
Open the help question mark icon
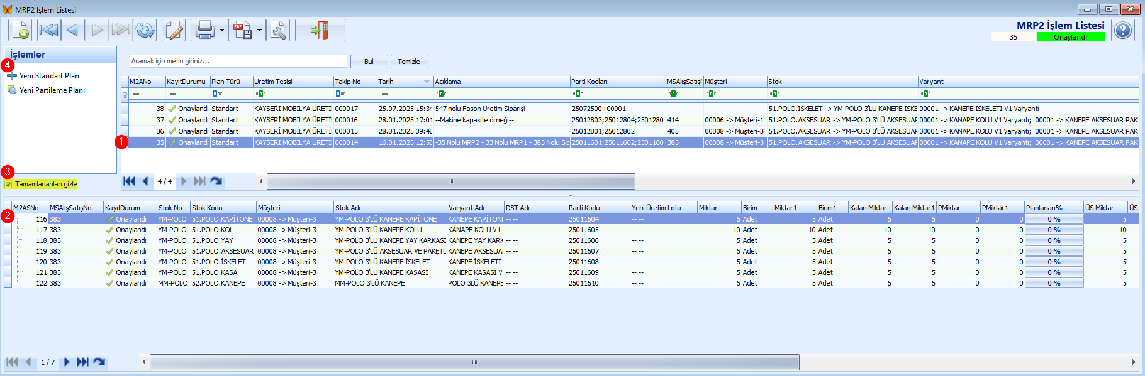(1122, 30)
